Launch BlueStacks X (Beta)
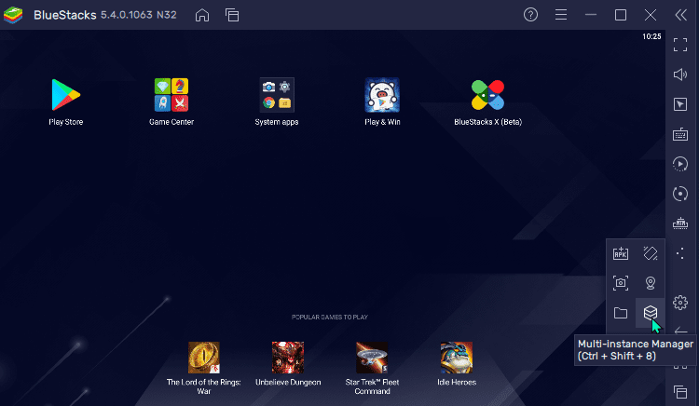The height and width of the screenshot is (406, 699). [487, 94]
